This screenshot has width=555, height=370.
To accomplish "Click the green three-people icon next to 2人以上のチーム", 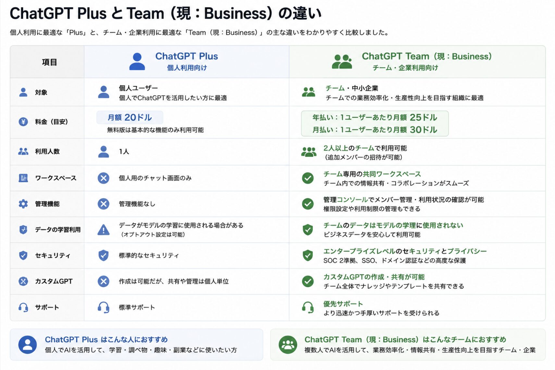I will [309, 152].
